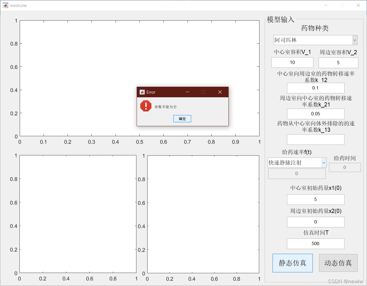Click the empty k_13 elimination rate field
Screen dimensions: 367x286
[316, 140]
